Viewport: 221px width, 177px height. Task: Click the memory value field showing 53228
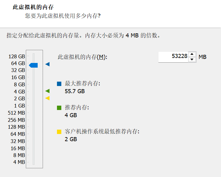[x=173, y=57]
